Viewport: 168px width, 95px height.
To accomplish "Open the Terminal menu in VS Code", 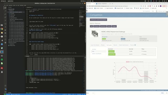I will [x=22, y=5].
